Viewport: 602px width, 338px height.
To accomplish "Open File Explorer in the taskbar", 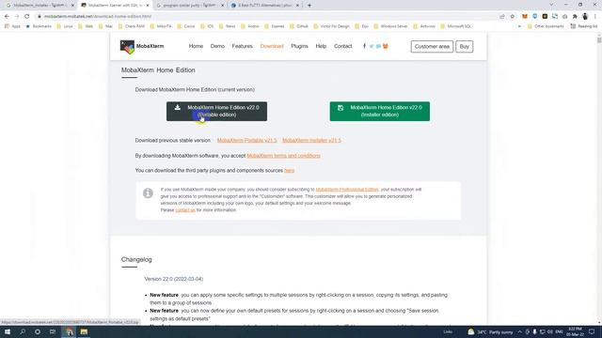I will coord(84,331).
